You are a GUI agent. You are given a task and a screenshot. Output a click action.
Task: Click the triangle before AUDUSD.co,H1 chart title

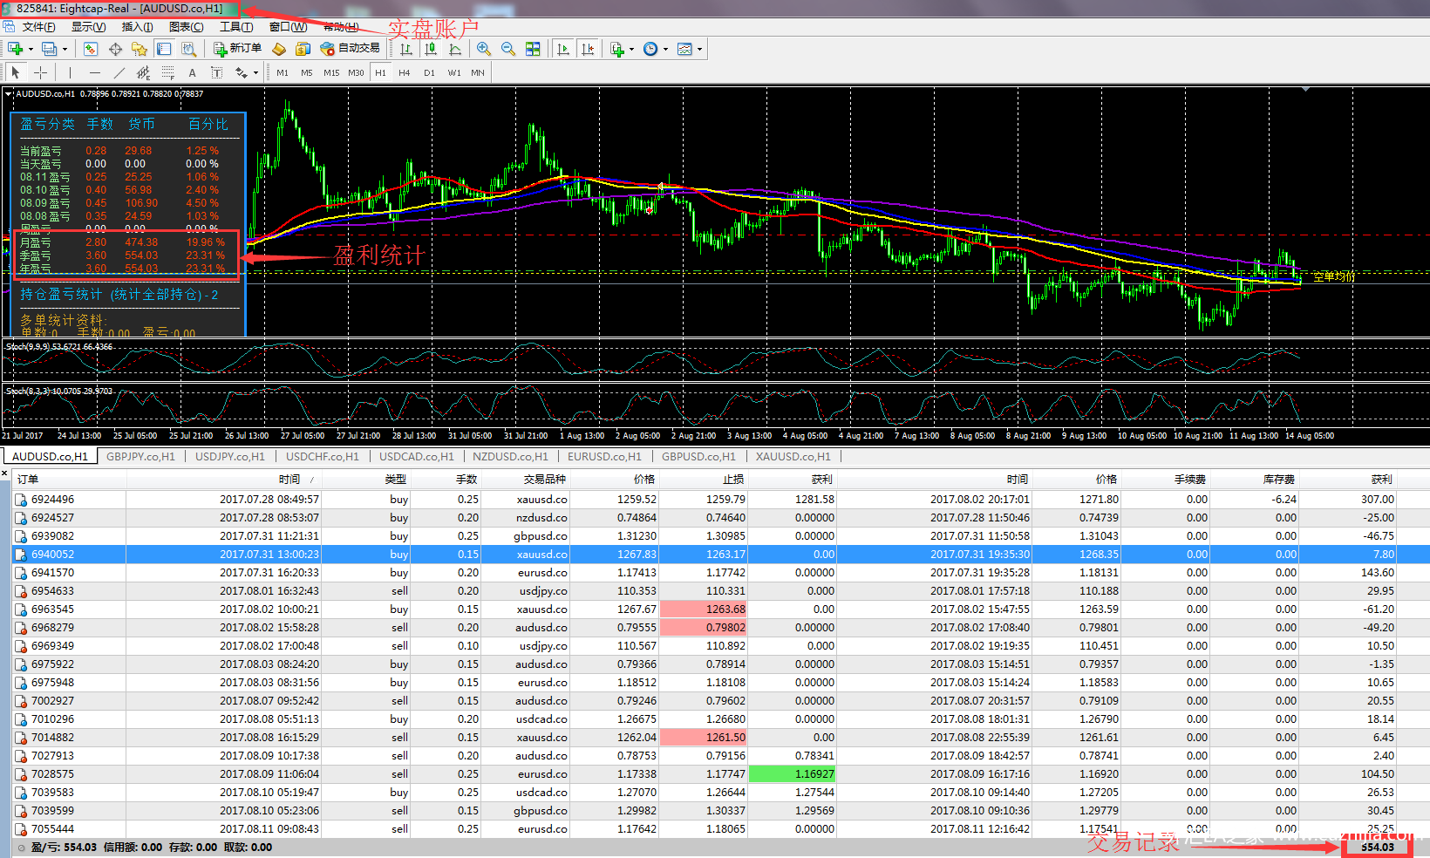point(9,93)
